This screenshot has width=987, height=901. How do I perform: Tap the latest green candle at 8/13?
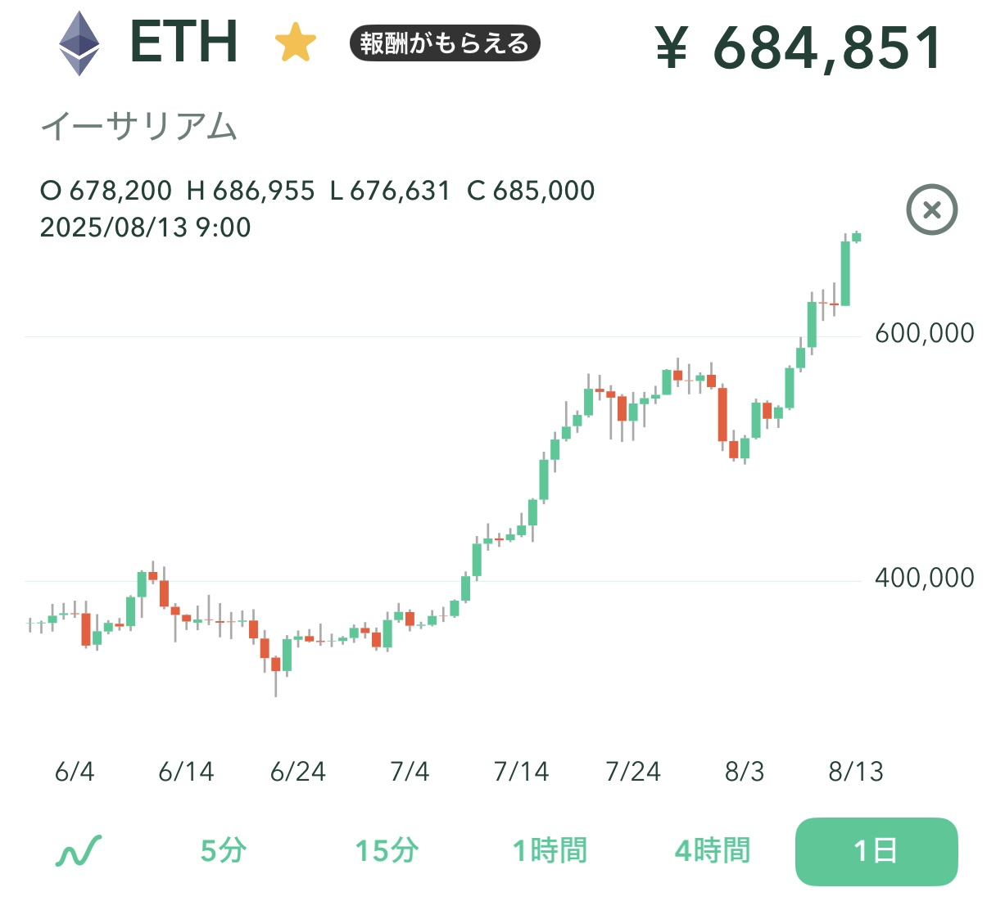856,237
